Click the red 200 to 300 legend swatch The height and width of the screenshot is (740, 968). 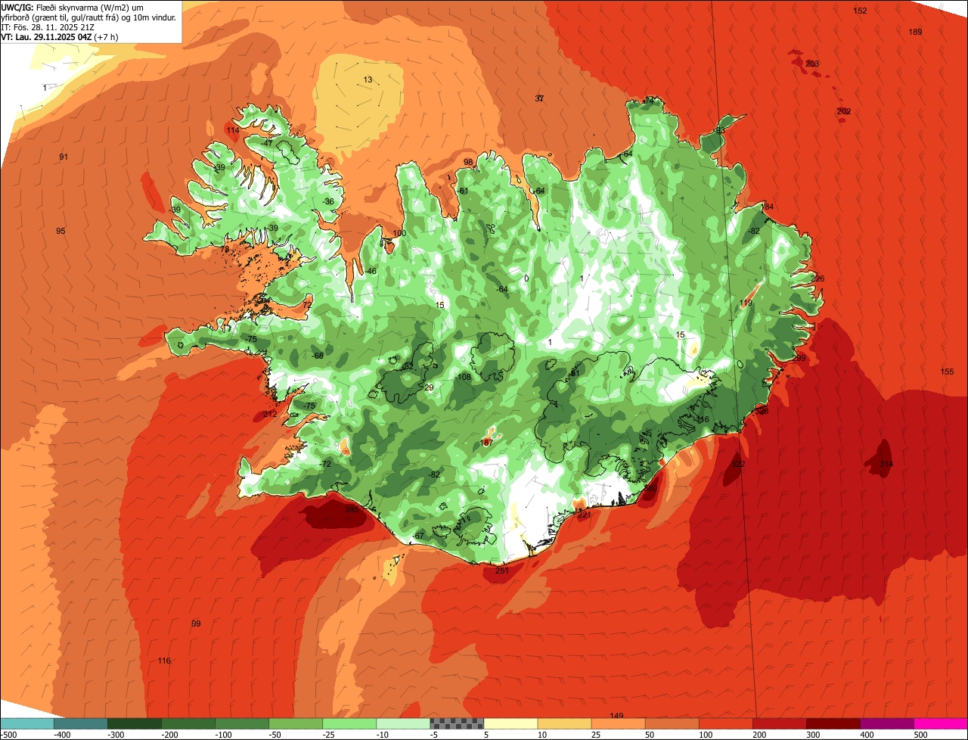tap(779, 723)
